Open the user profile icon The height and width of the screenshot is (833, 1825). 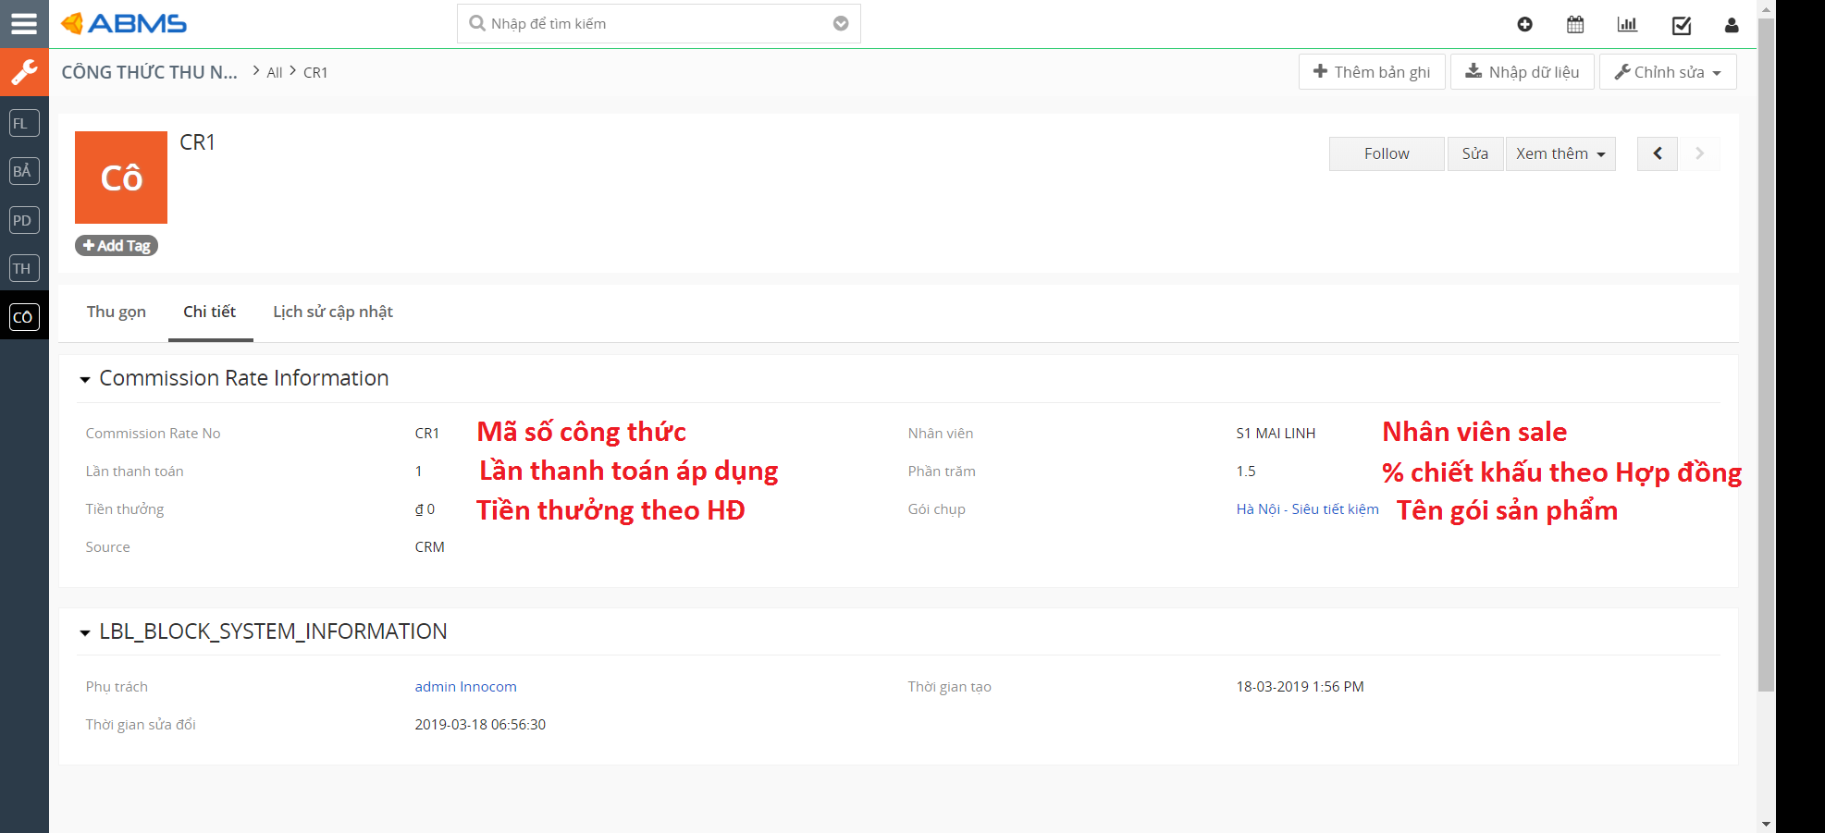point(1731,25)
